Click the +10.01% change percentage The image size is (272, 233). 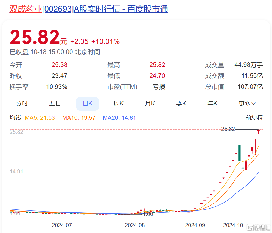(105, 42)
